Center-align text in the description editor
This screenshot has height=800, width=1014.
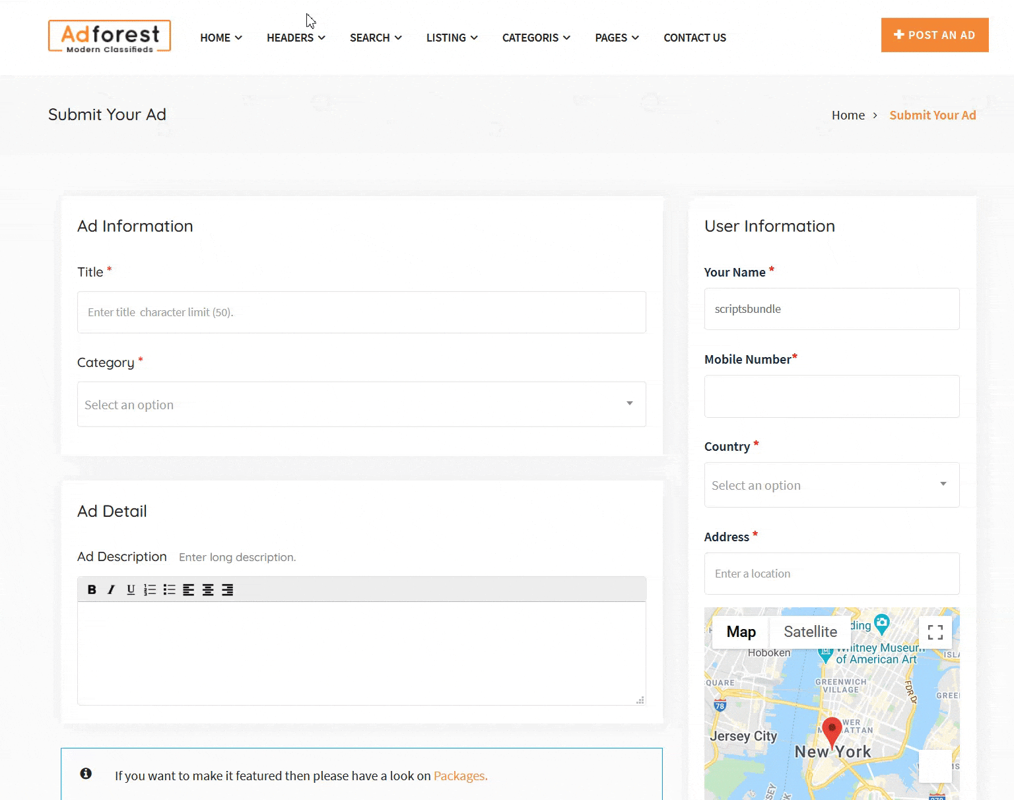[208, 589]
